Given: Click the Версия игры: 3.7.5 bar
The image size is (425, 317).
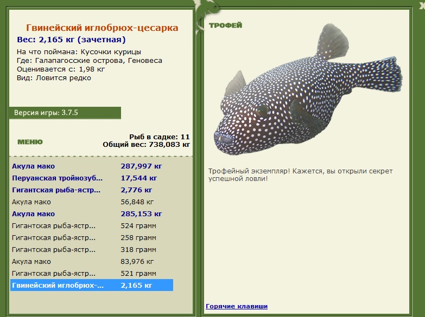Looking at the screenshot, I should click(65, 113).
